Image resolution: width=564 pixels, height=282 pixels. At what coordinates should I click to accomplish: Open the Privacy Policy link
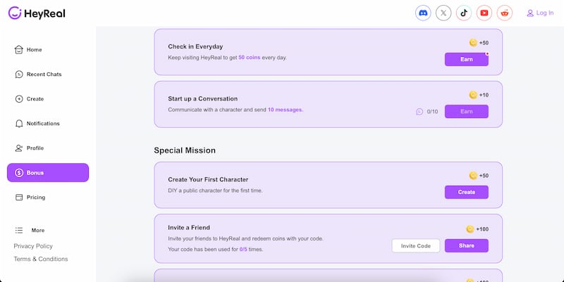33,246
